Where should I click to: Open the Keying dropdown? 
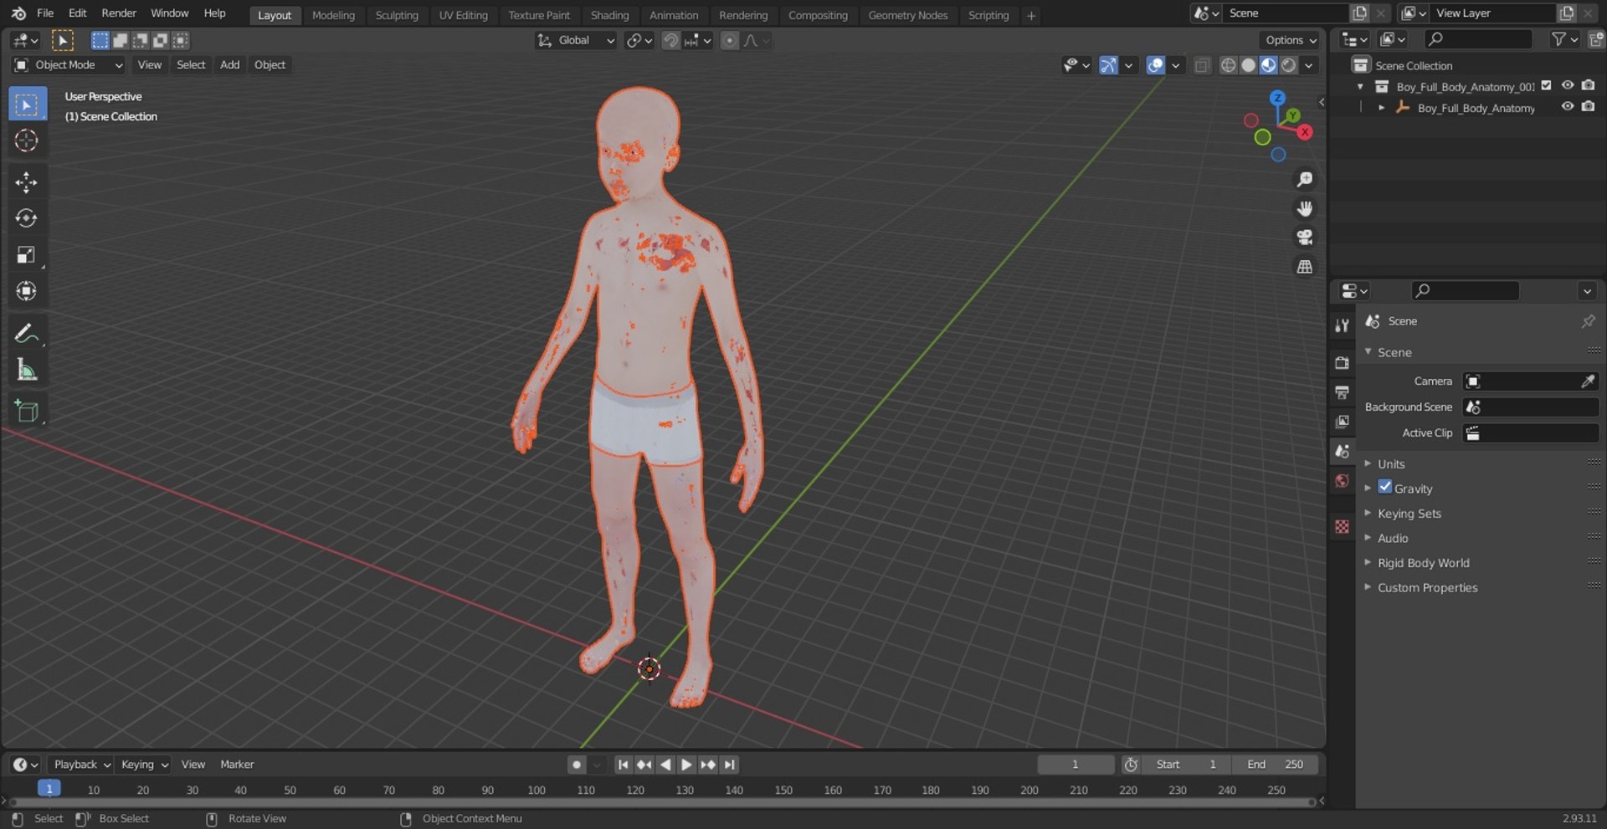(x=143, y=765)
